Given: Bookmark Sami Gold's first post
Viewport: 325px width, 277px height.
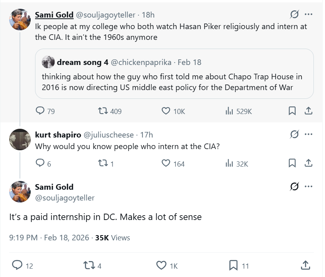Looking at the screenshot, I should (292, 111).
